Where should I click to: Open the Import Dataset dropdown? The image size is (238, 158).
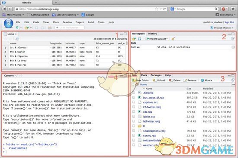coord(156,39)
